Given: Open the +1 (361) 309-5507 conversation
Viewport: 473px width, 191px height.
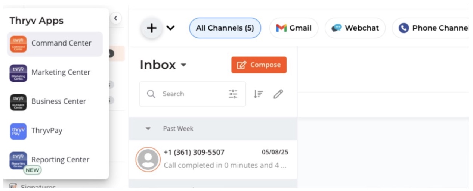Looking at the screenshot, I should 213,159.
